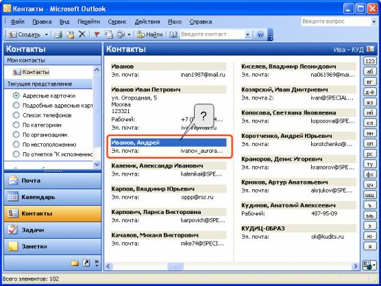Viewport: 381px width, 286px height.
Task: Click the horizontal scrollbar thumb
Action: tap(175, 266)
